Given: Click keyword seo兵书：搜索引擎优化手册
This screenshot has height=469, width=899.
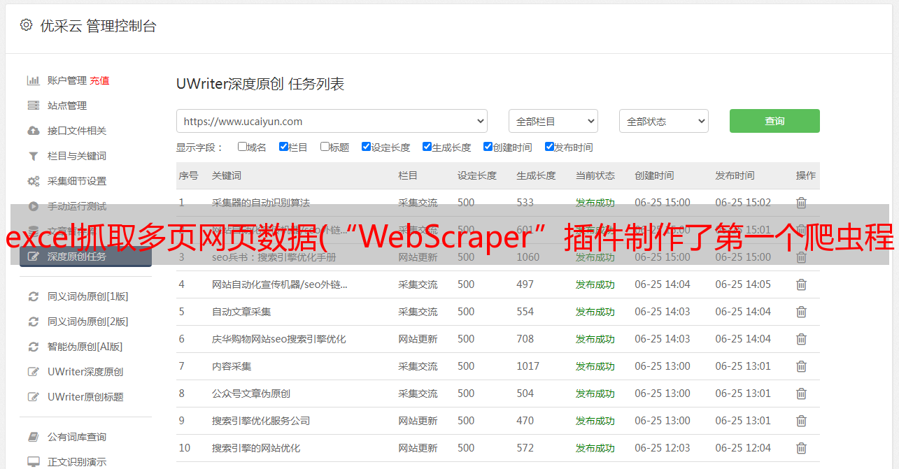Looking at the screenshot, I should click(274, 257).
